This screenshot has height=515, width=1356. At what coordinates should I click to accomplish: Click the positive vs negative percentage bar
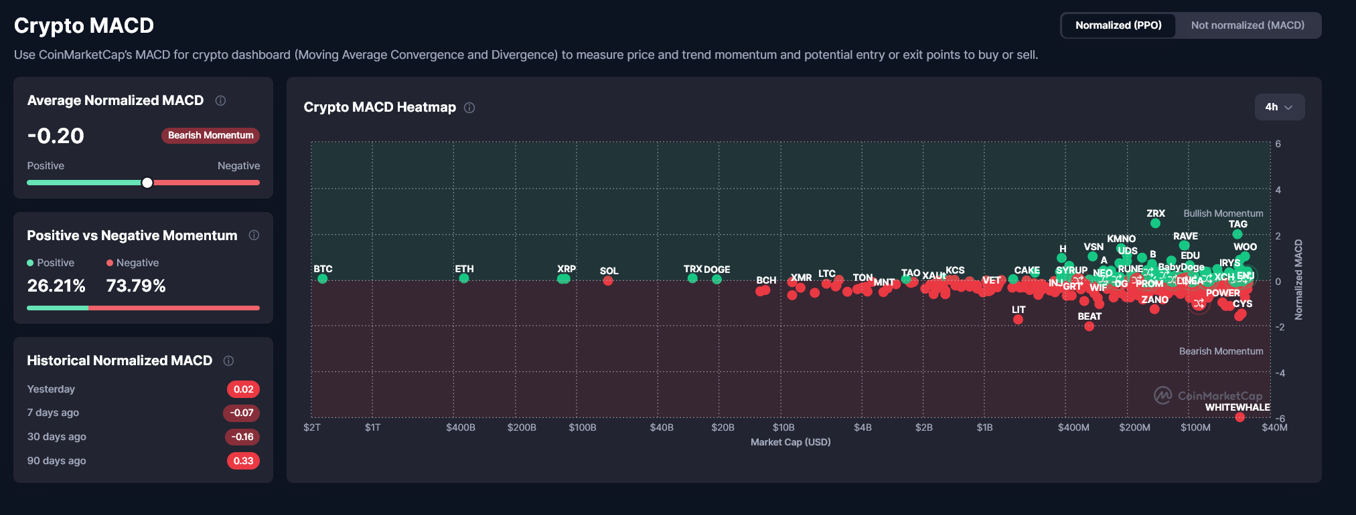[143, 308]
